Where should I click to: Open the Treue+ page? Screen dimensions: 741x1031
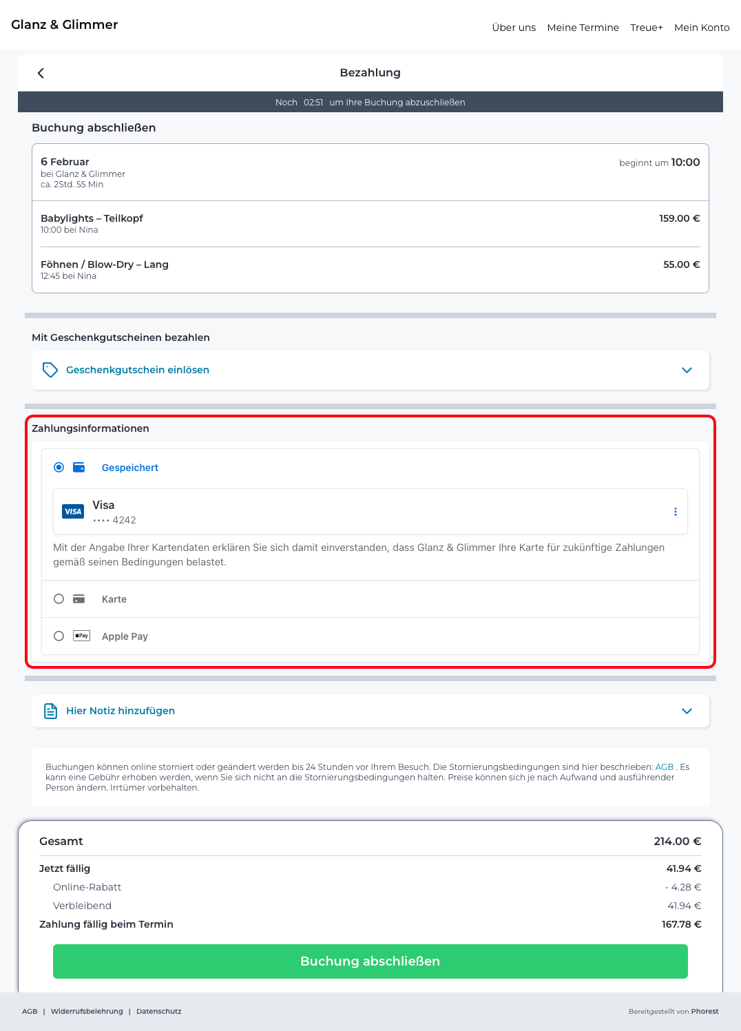click(646, 28)
